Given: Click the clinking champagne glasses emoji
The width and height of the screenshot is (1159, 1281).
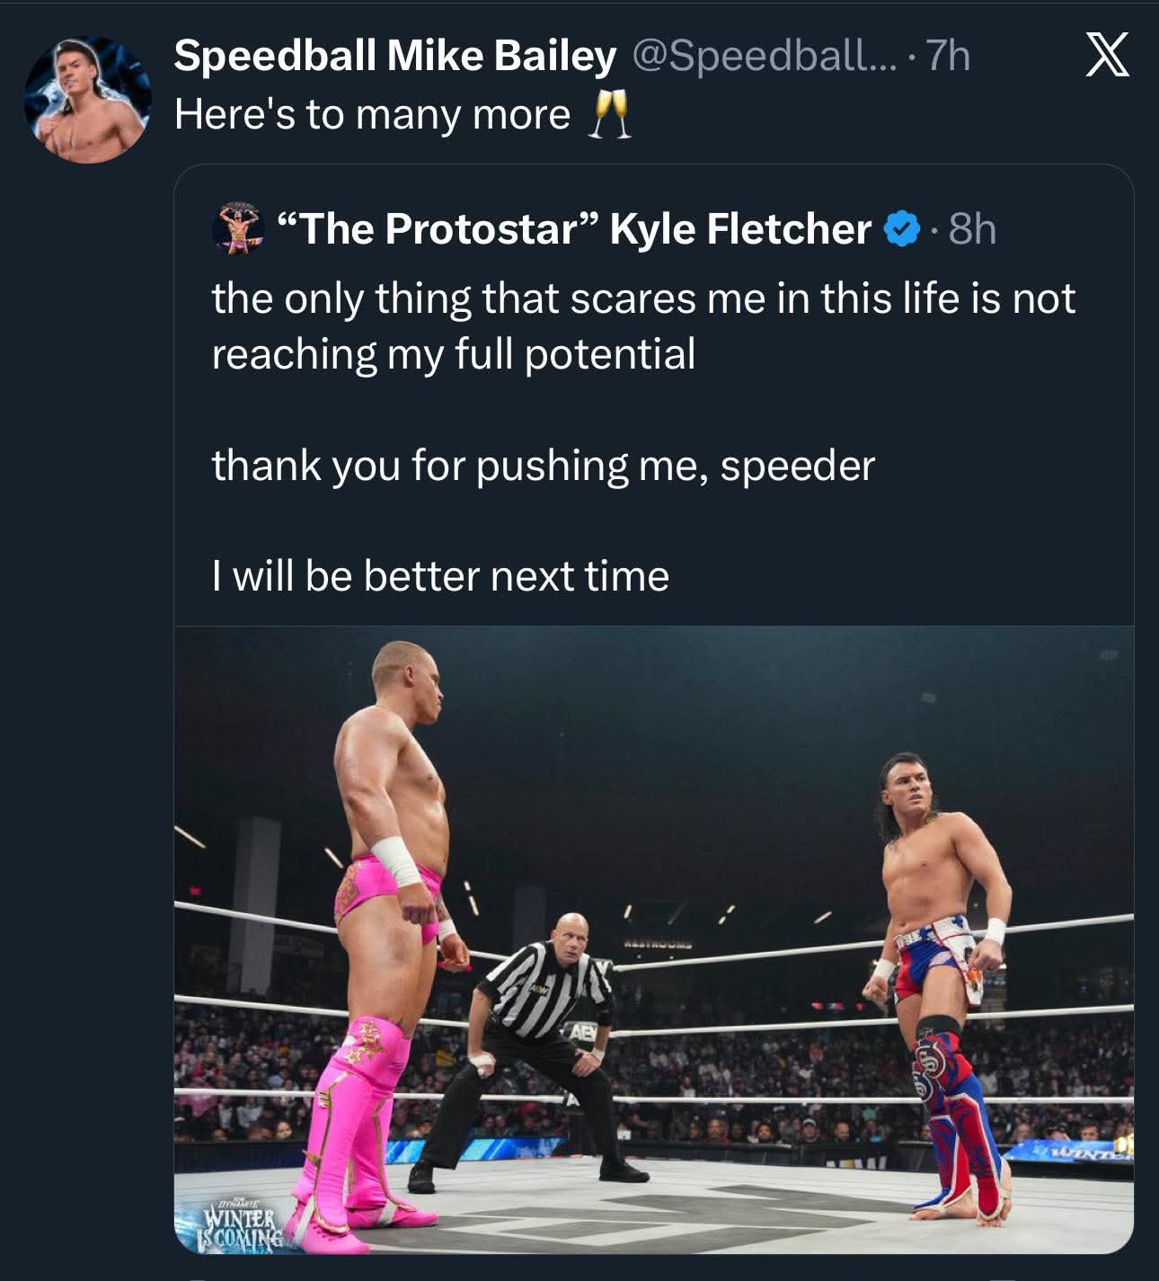Looking at the screenshot, I should click(x=609, y=116).
